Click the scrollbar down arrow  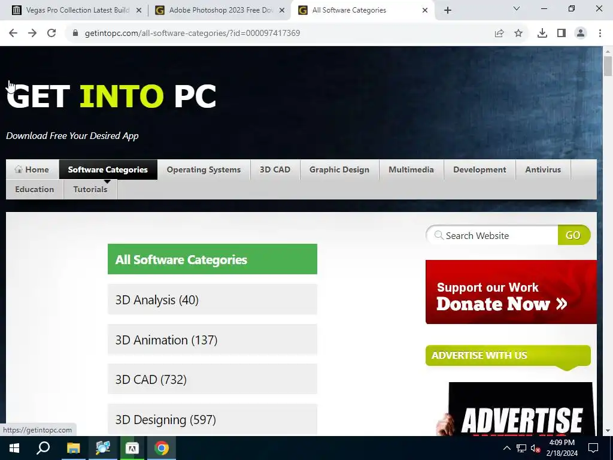608,431
